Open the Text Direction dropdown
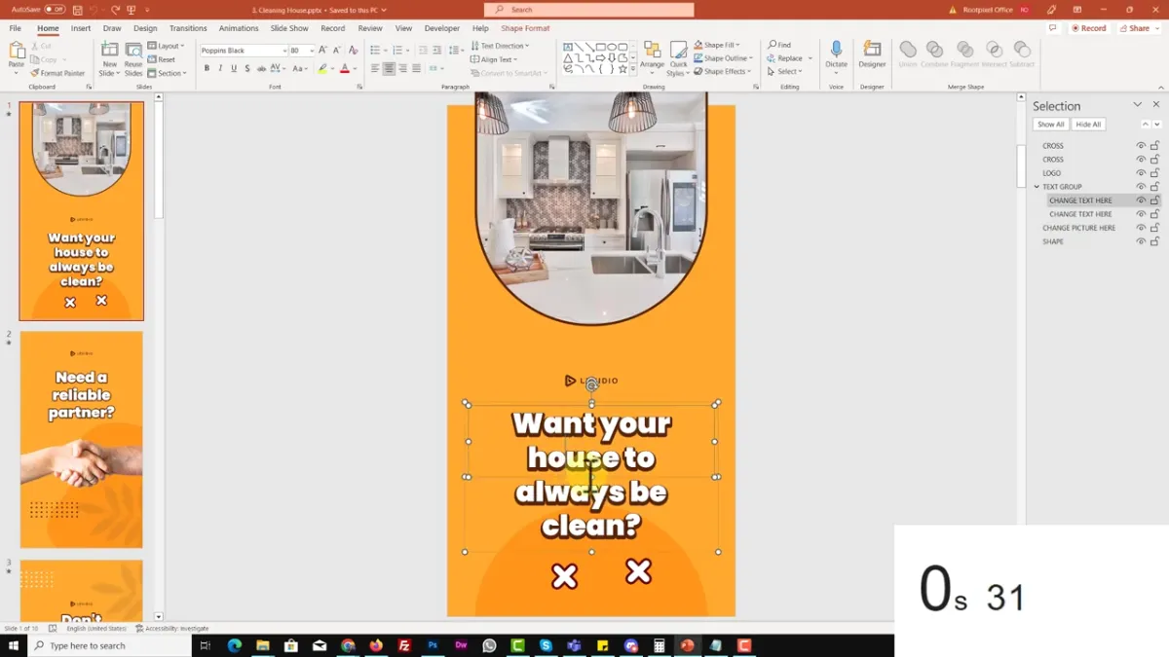The width and height of the screenshot is (1169, 657). click(502, 46)
